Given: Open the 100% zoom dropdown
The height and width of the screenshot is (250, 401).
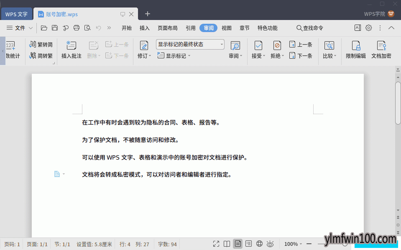Looking at the screenshot, I should pos(293,244).
